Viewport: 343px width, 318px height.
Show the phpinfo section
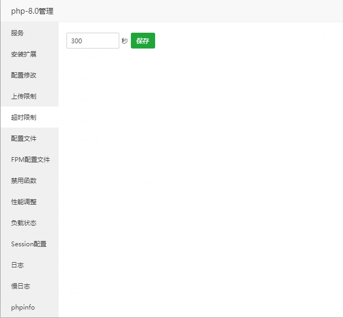pos(30,307)
